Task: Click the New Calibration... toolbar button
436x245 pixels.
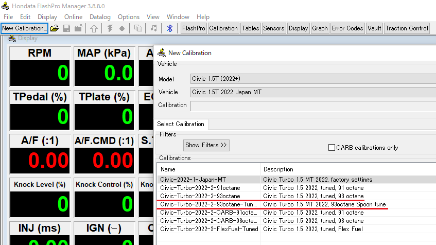Action: [x=25, y=28]
